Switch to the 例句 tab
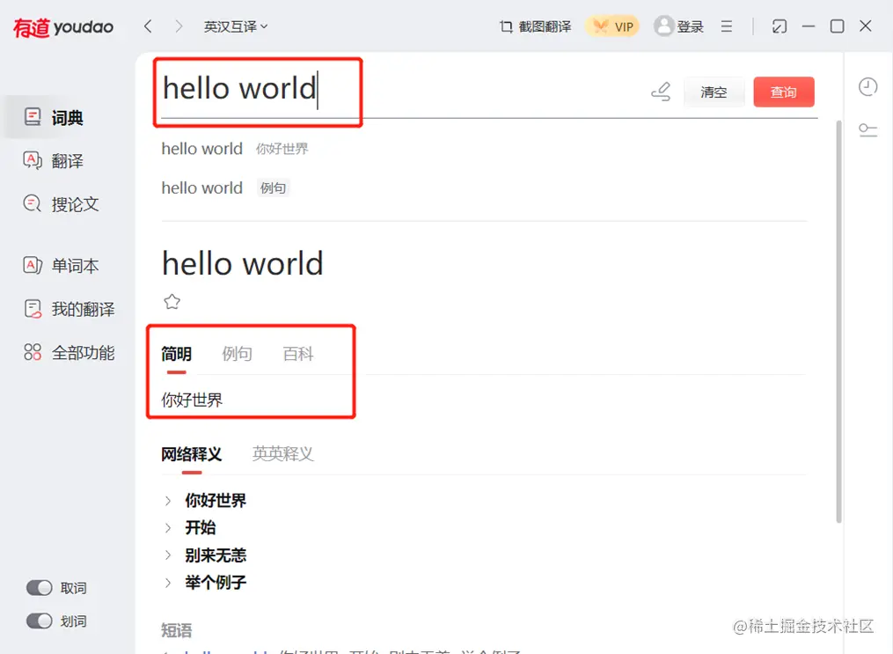This screenshot has height=654, width=893. point(237,355)
